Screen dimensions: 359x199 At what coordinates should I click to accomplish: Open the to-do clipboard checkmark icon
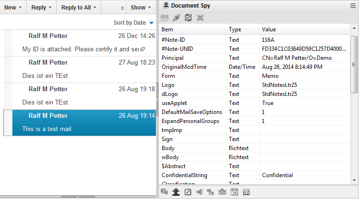coord(188,192)
